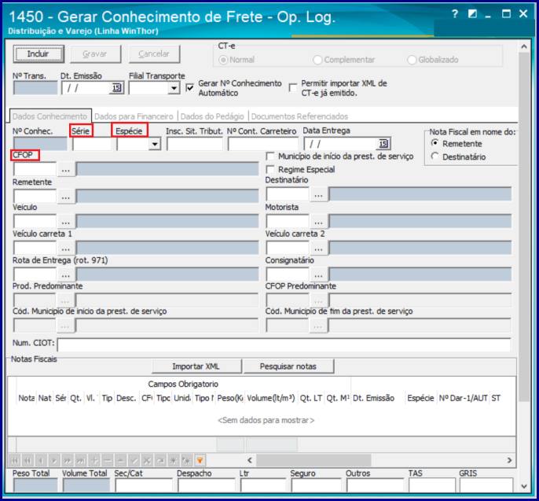Viewport: 539px width, 501px height.
Task: Enable the Regime Especial checkbox
Action: click(270, 170)
